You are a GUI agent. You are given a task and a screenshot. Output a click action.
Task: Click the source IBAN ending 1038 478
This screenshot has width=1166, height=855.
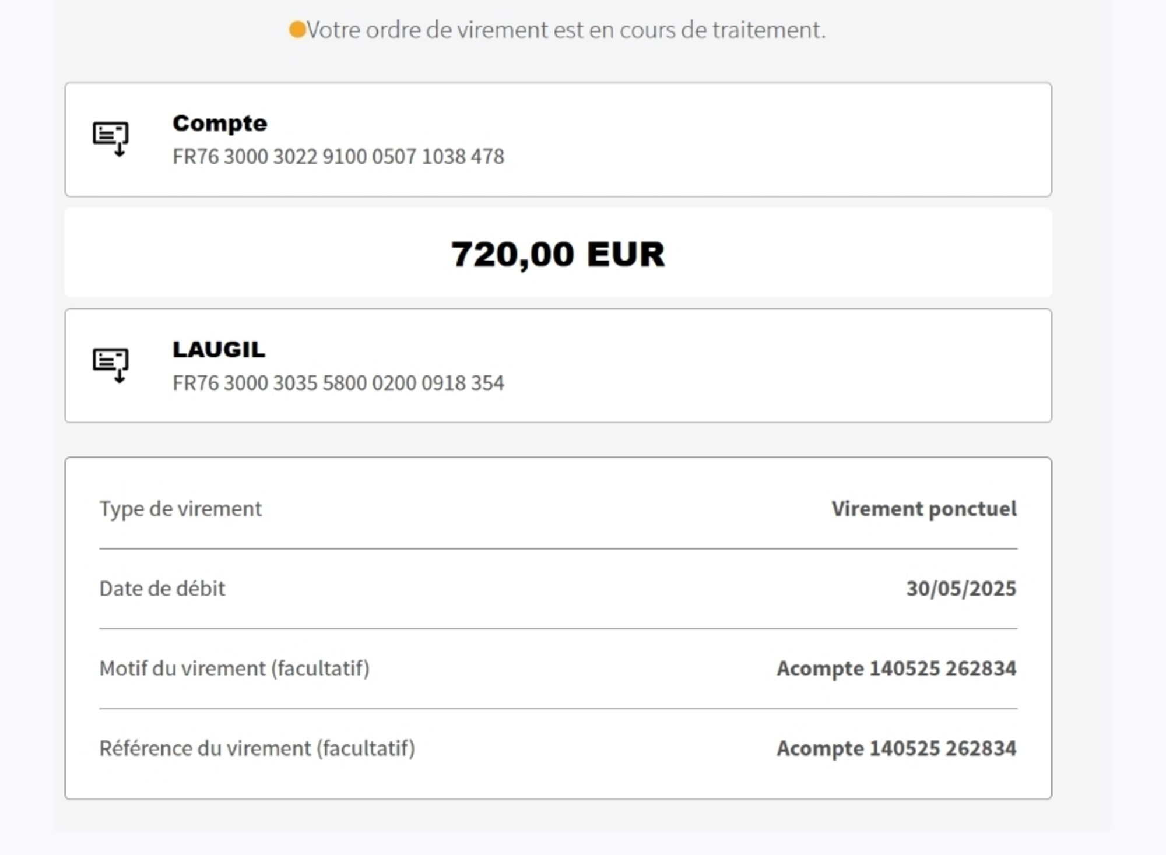338,157
